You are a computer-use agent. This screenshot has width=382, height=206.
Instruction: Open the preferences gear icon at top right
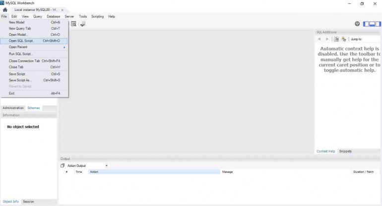coord(357,24)
